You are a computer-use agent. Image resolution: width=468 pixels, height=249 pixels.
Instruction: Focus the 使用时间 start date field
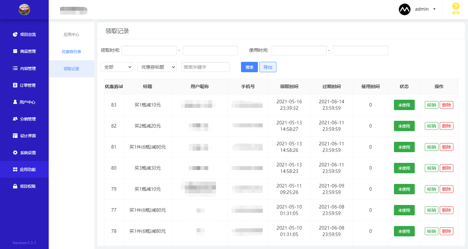[299, 51]
